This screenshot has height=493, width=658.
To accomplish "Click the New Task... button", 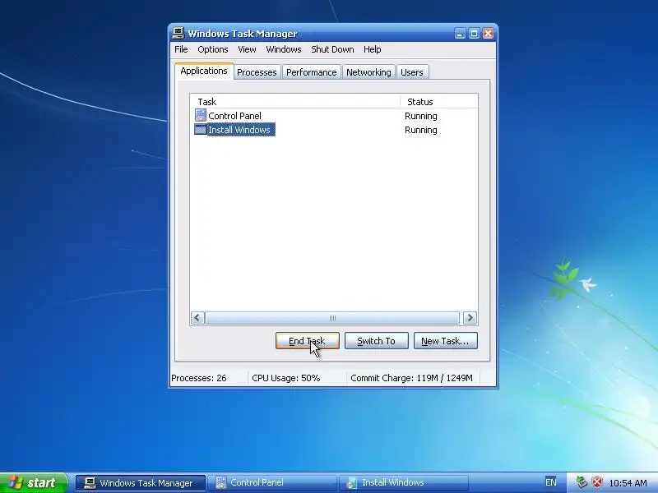I will click(x=446, y=341).
